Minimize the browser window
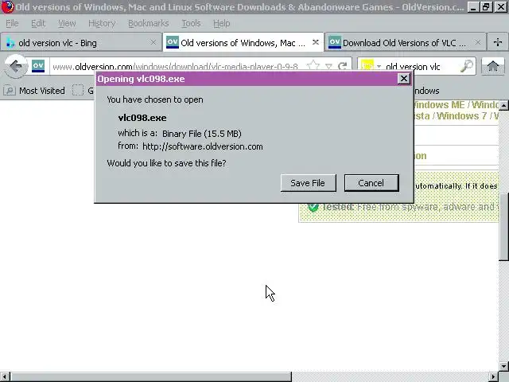This screenshot has width=509, height=382. coord(473,7)
